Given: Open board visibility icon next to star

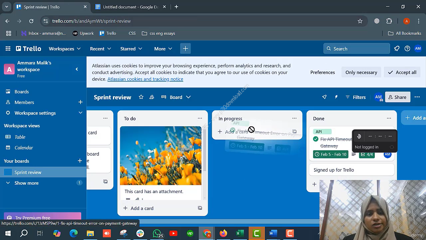Looking at the screenshot, I should [x=152, y=97].
